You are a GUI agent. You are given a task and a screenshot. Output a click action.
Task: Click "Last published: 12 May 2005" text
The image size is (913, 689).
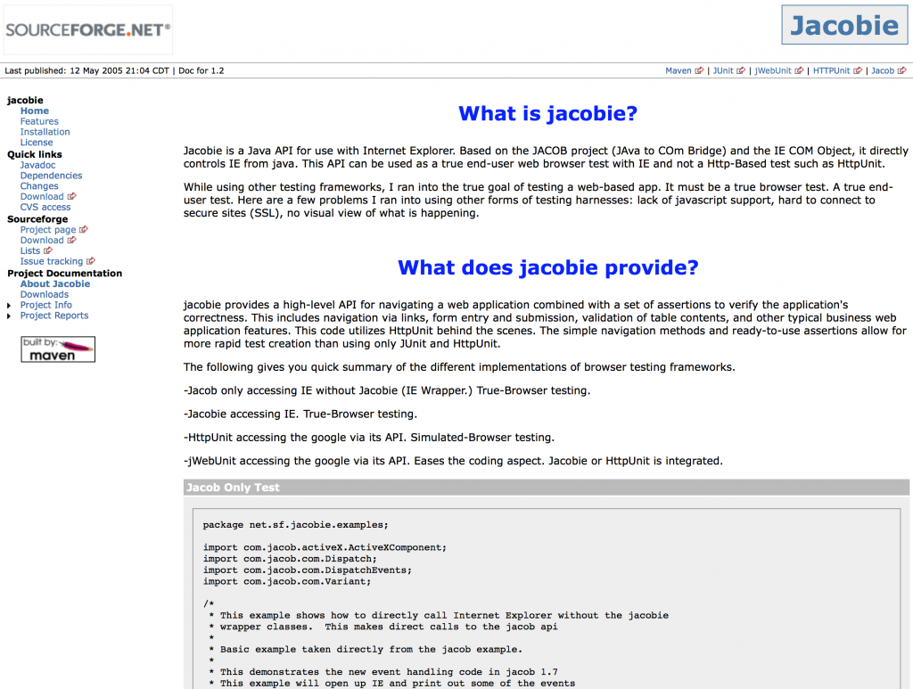pyautogui.click(x=62, y=70)
